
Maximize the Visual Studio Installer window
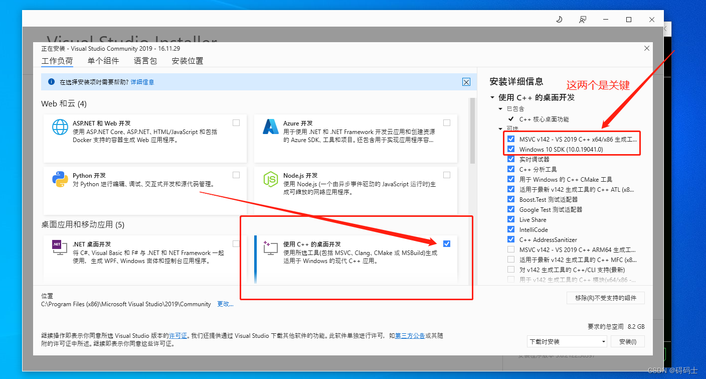pyautogui.click(x=629, y=20)
